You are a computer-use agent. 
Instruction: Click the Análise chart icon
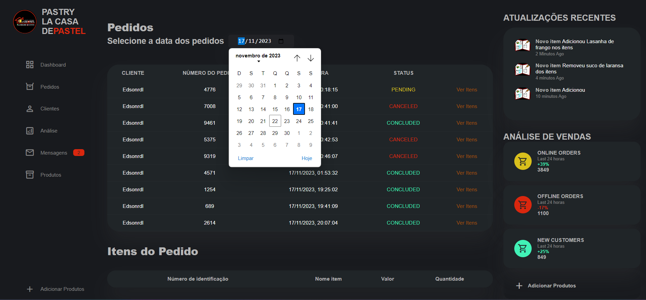pyautogui.click(x=30, y=131)
